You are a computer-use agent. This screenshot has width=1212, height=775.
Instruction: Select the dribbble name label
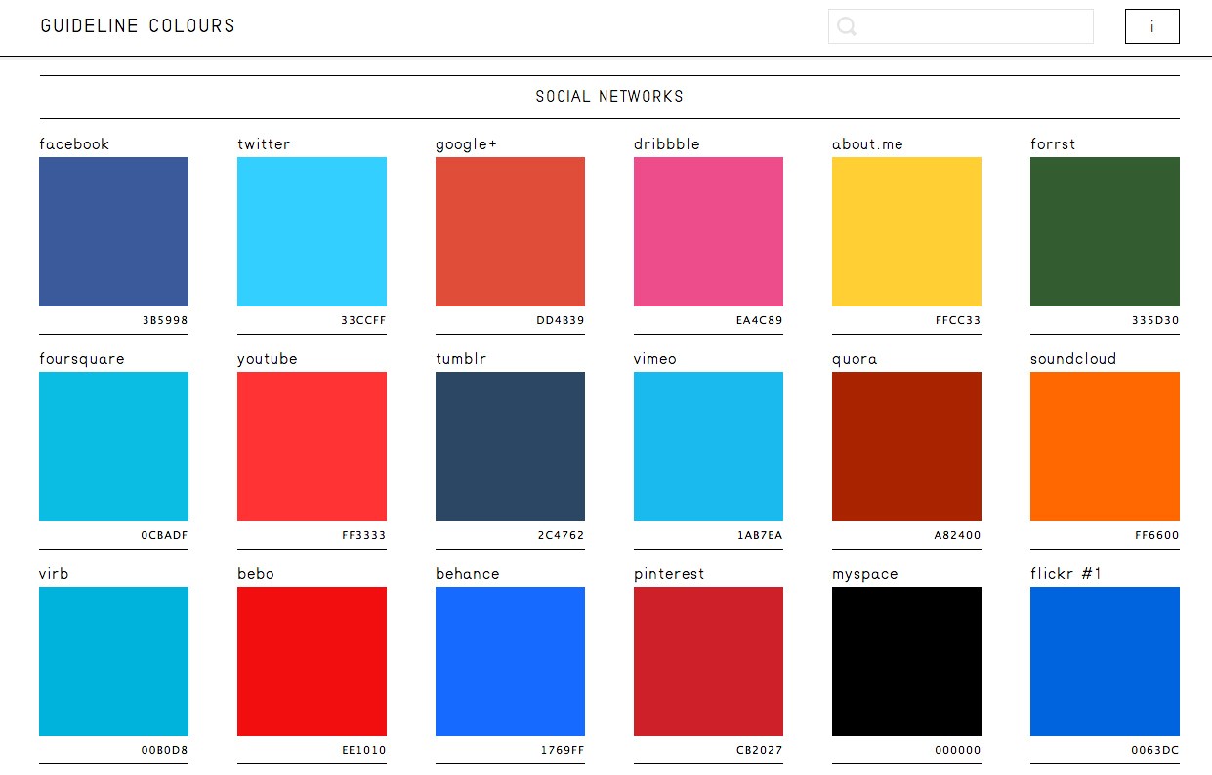667,144
